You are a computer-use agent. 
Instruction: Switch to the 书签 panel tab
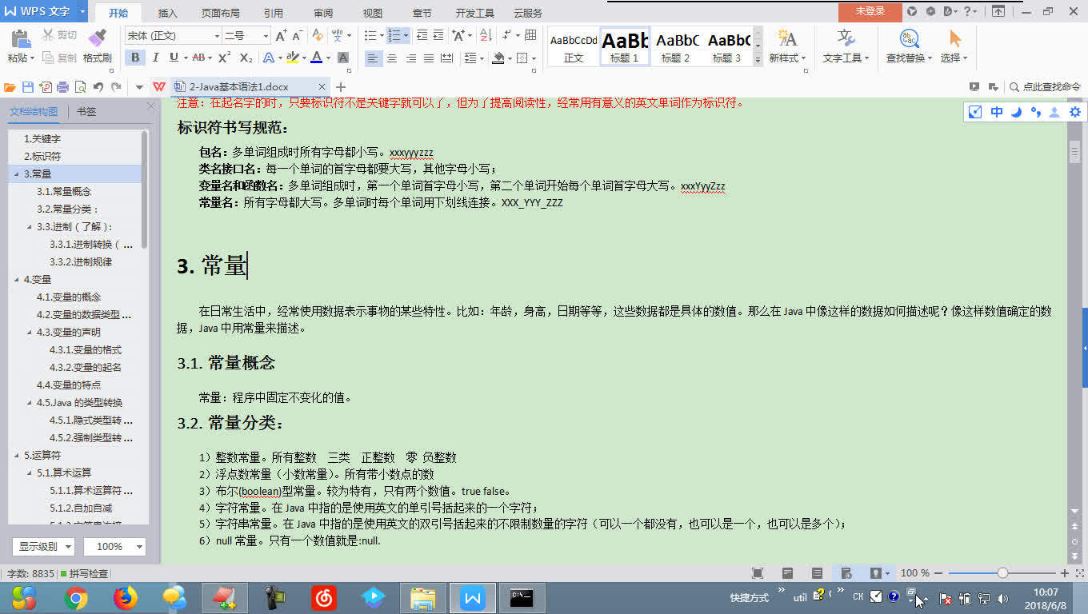pos(86,112)
